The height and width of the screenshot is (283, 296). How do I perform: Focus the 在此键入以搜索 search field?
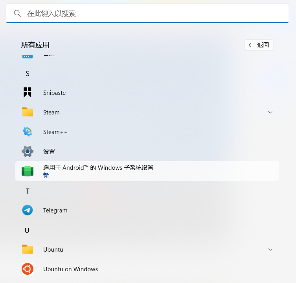point(147,13)
